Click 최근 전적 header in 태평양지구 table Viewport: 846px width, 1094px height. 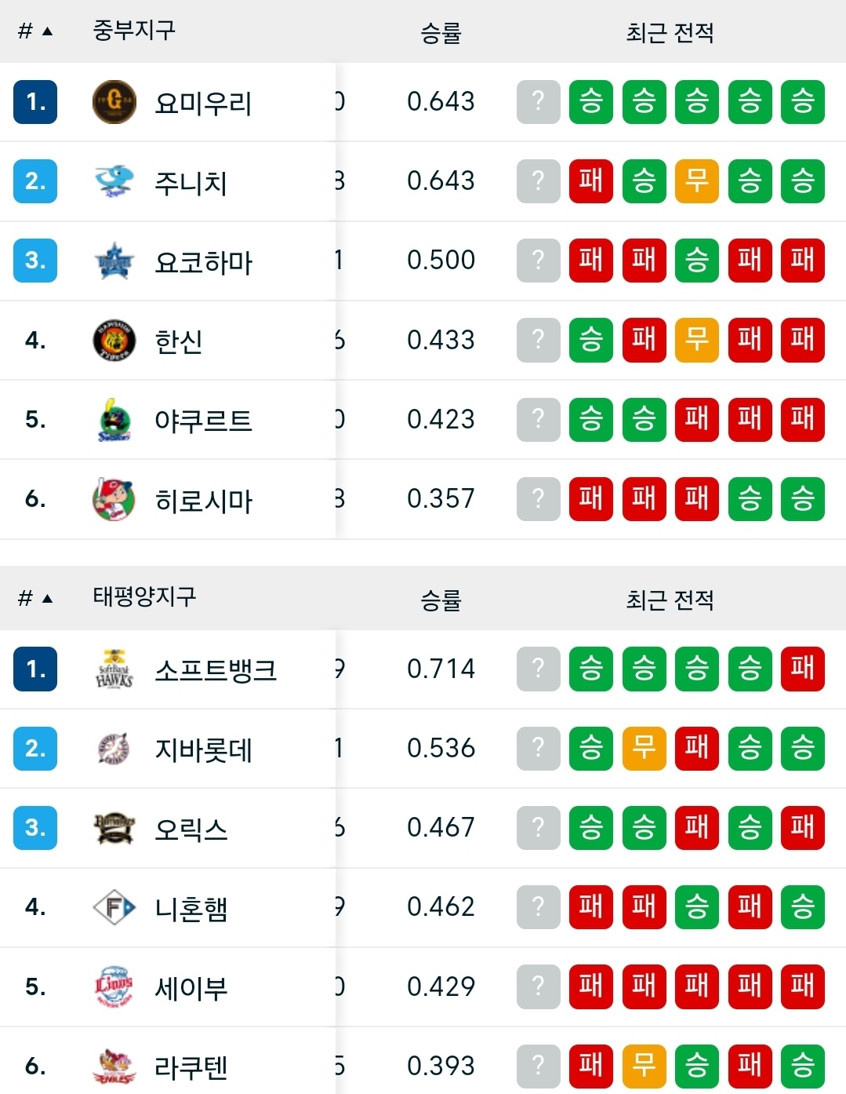tap(670, 600)
